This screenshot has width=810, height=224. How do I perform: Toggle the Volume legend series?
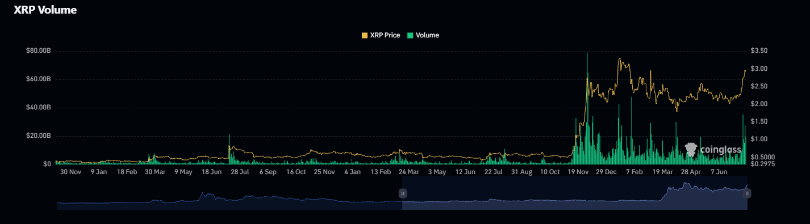point(423,35)
